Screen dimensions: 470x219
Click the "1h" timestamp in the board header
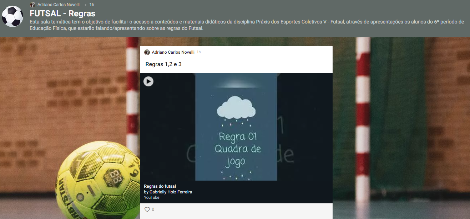click(x=92, y=5)
